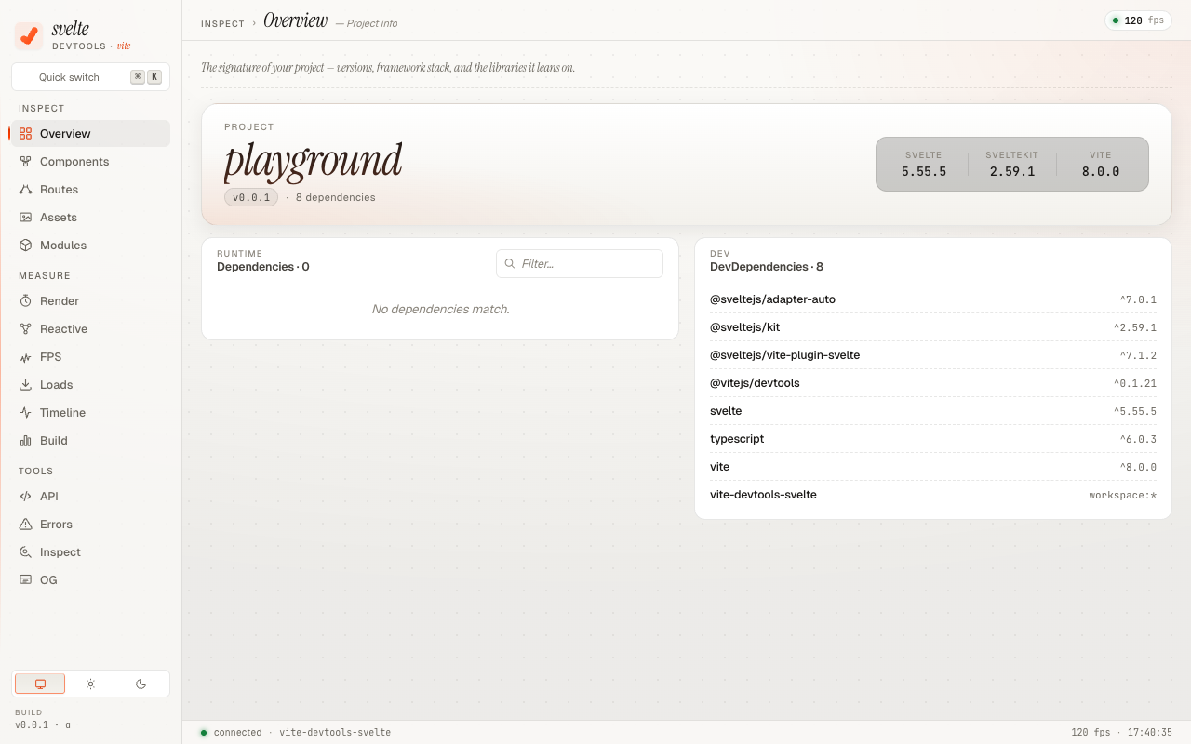Open the Quick switch command button

click(90, 77)
